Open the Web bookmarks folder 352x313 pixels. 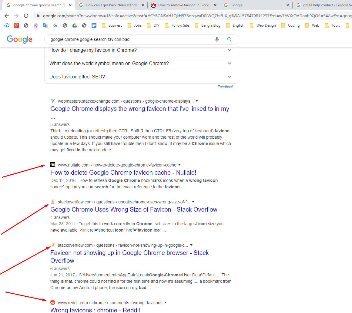[x=312, y=25]
